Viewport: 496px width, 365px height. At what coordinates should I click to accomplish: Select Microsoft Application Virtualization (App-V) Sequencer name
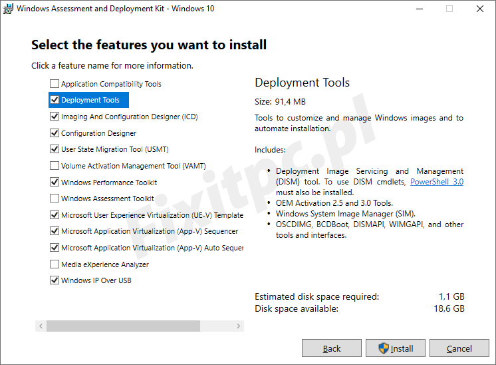click(150, 231)
